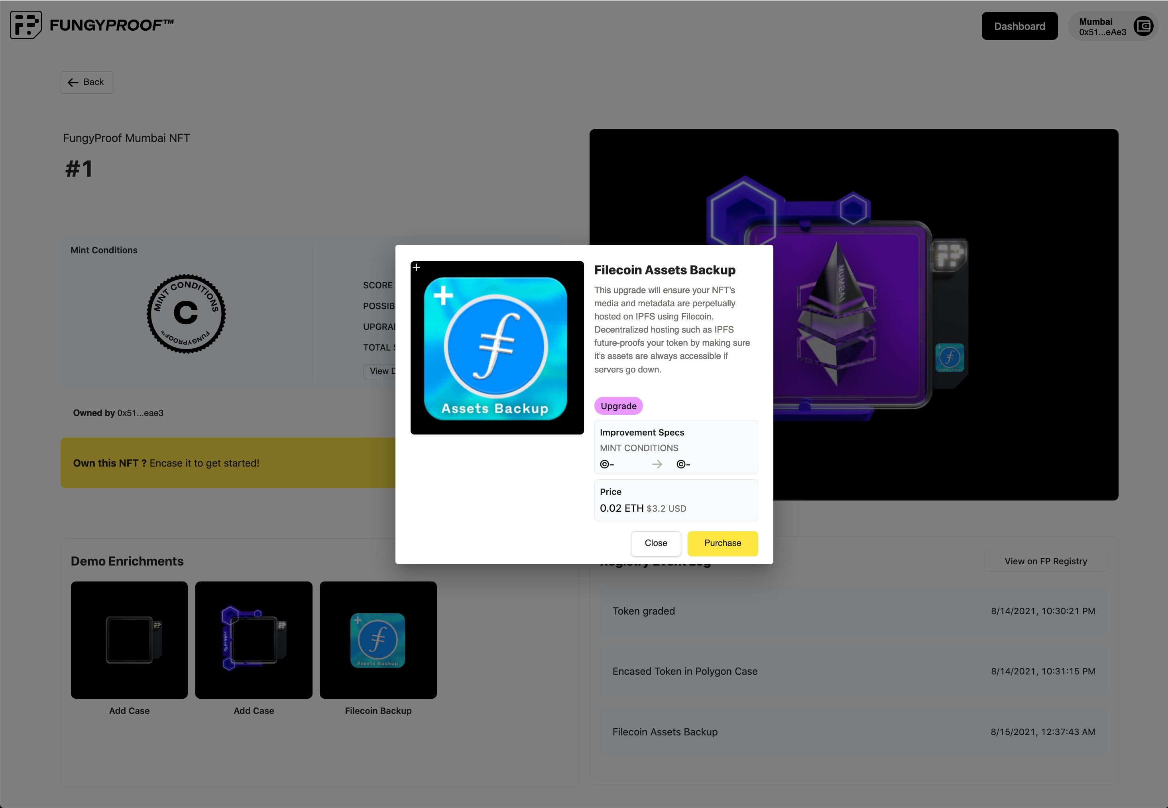Click the Filecoin Backup label under thumbnail

click(378, 711)
